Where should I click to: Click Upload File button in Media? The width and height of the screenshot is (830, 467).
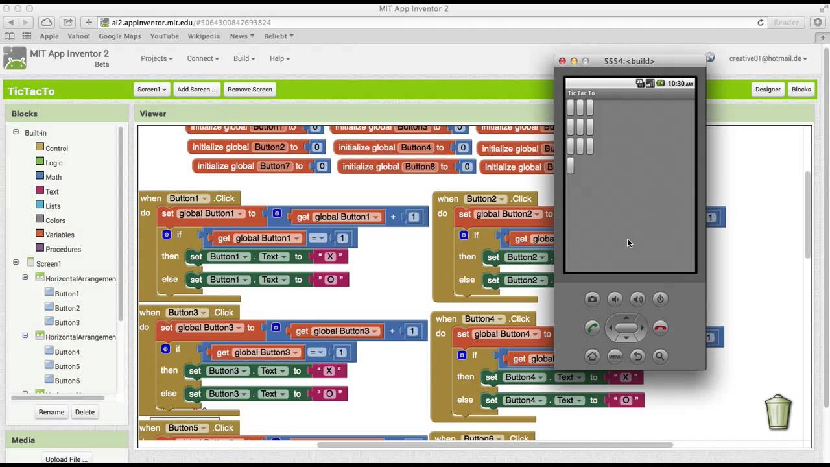(x=66, y=459)
